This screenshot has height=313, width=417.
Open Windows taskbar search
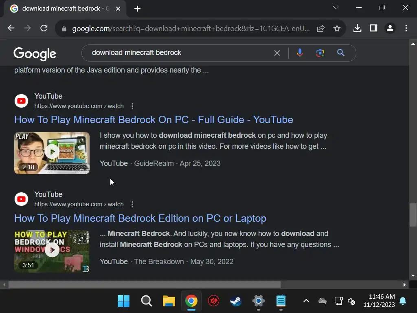[x=146, y=301]
